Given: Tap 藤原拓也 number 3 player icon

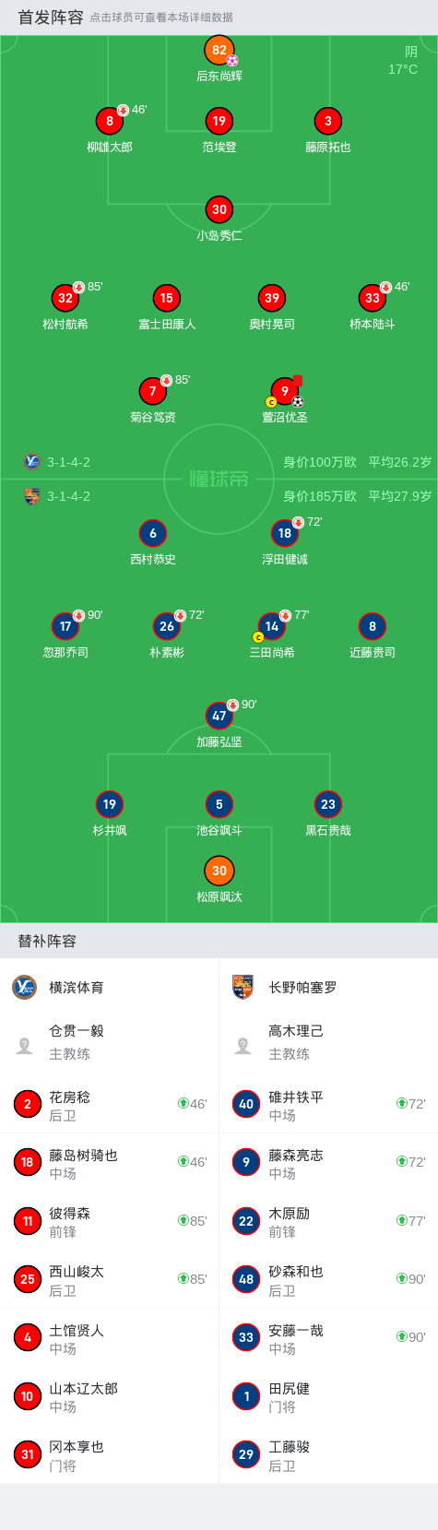Looking at the screenshot, I should (x=328, y=121).
